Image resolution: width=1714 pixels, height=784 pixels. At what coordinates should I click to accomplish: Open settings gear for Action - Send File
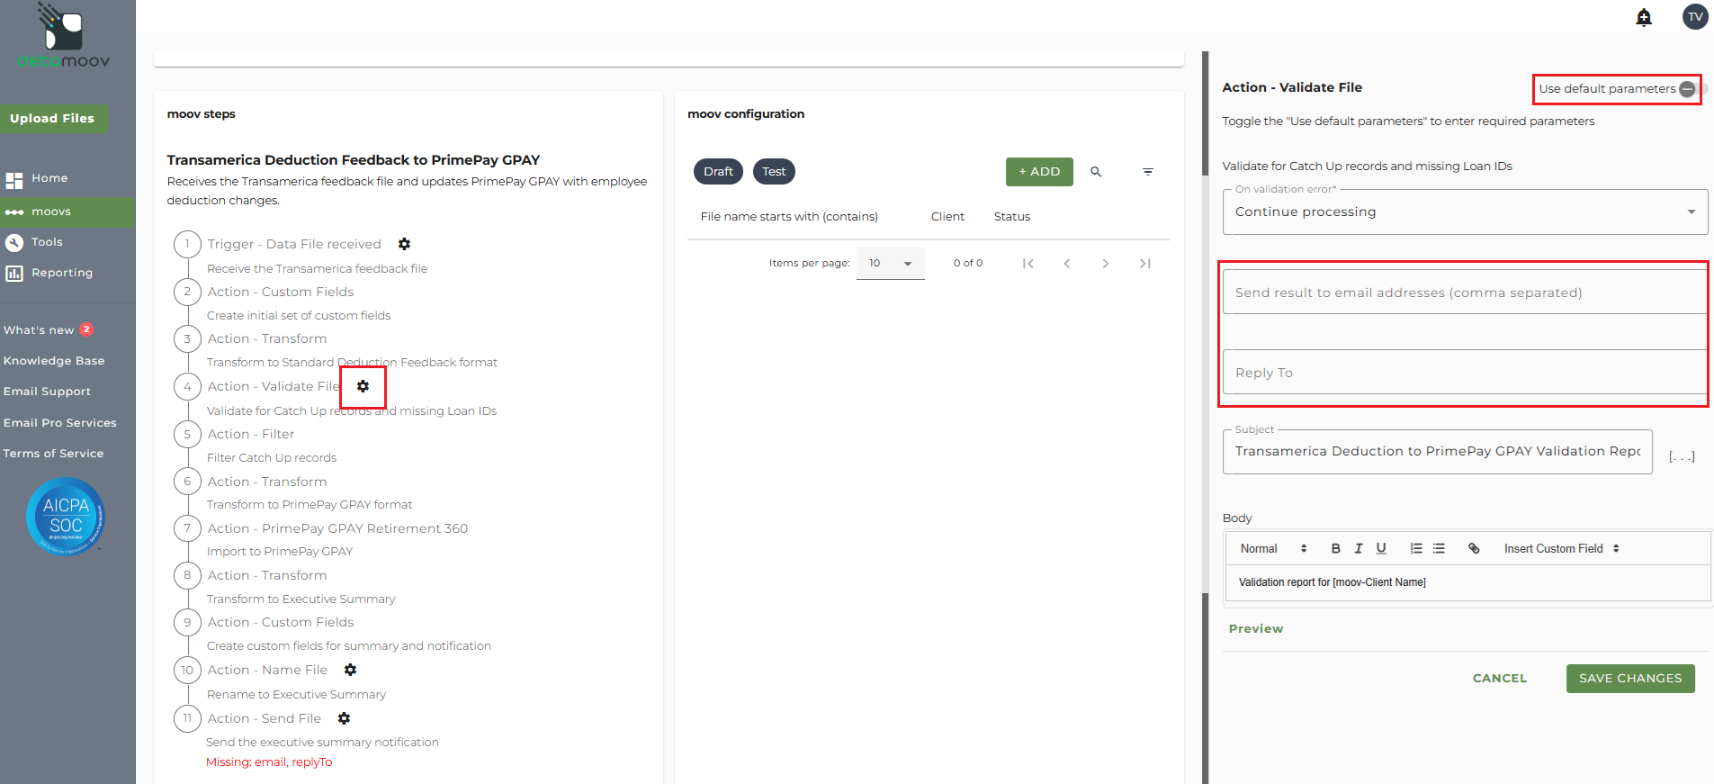tap(344, 718)
